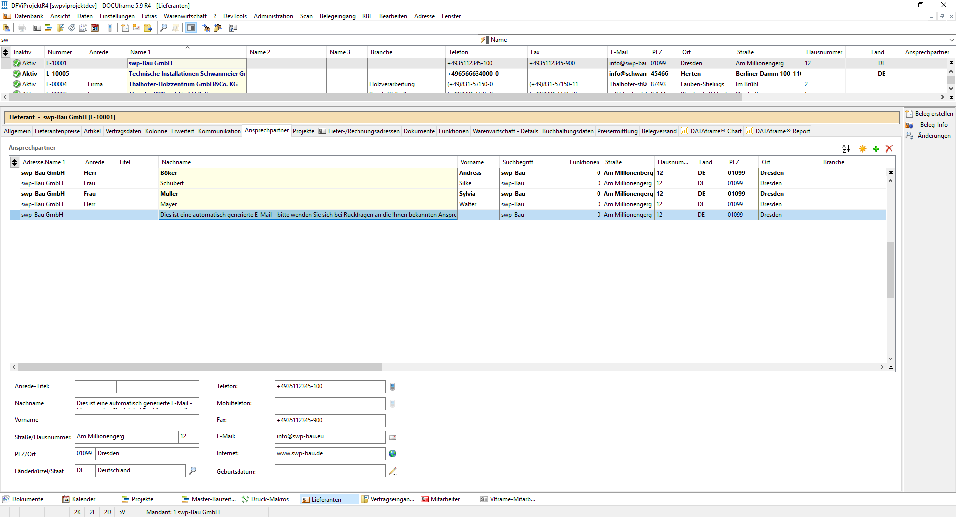The image size is (956, 517).
Task: Expand the Ansprechpartner grid column selector
Action: click(14, 162)
